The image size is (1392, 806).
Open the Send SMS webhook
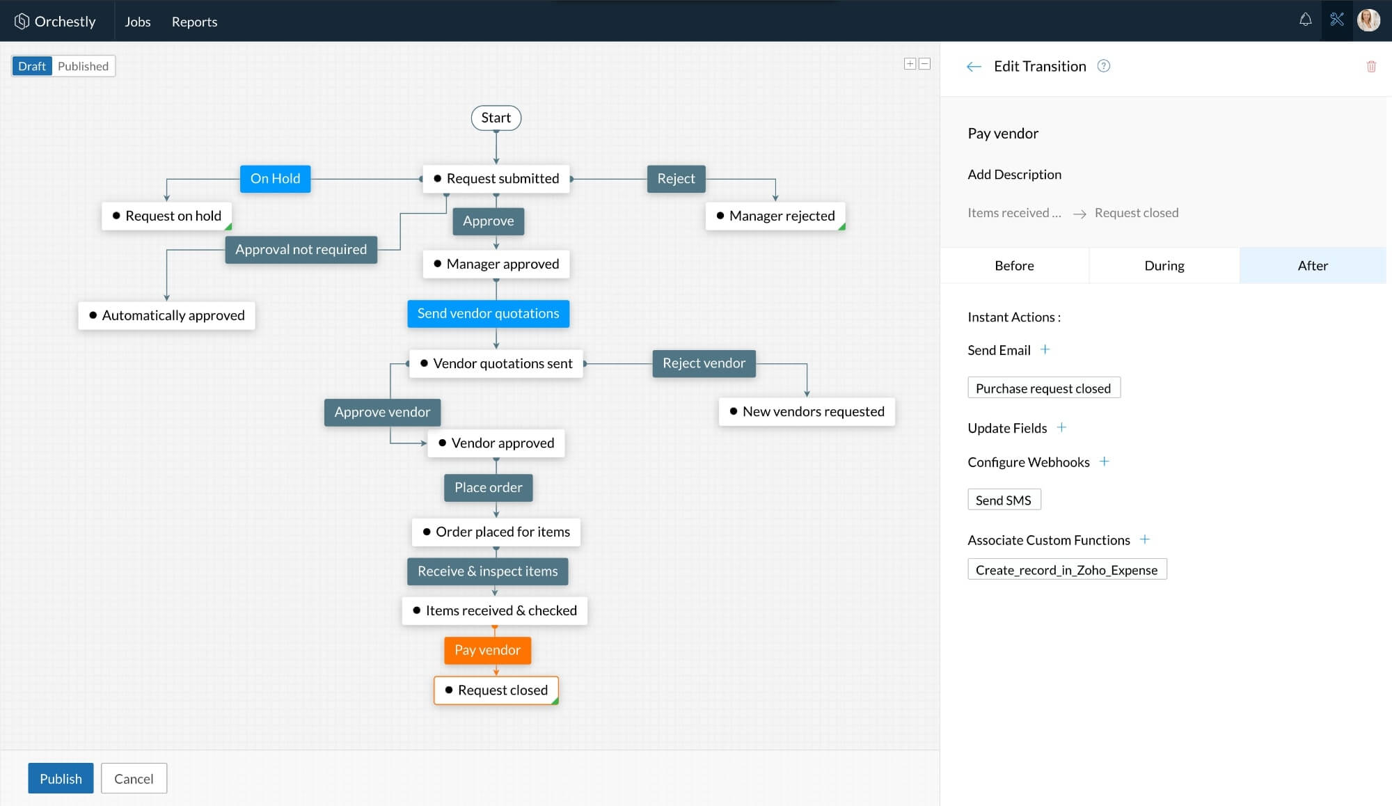1004,500
